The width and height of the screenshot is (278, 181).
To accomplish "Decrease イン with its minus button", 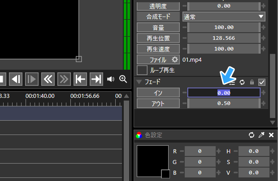I will (184, 93).
